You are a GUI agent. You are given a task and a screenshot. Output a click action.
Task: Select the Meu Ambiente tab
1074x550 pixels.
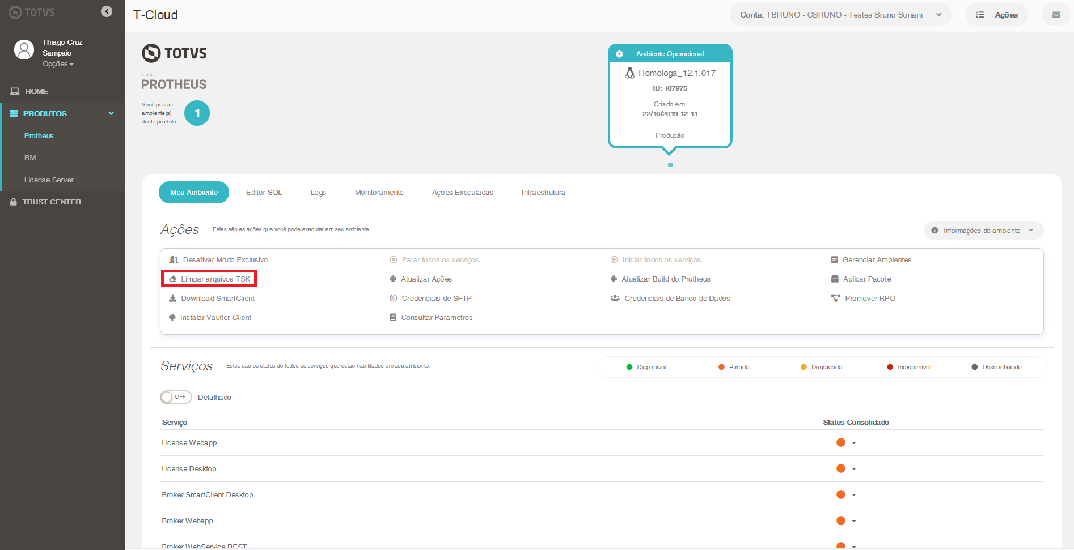194,192
